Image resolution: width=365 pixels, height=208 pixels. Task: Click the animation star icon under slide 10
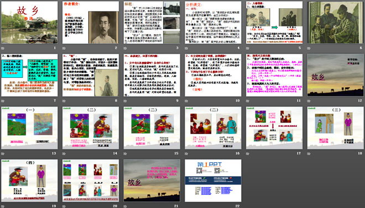[x=186, y=101]
